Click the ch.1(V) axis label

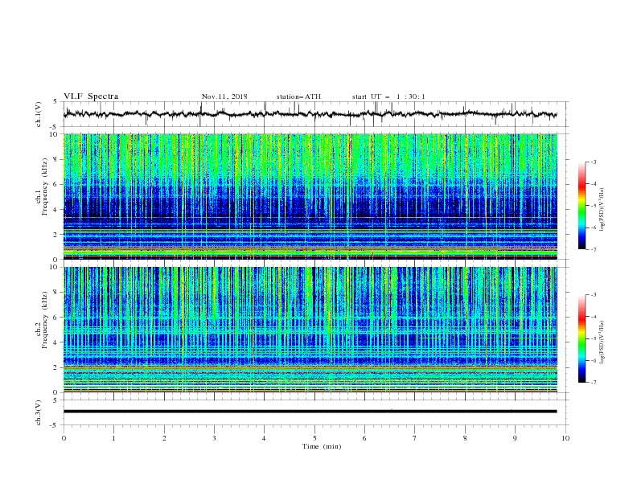[x=39, y=114]
